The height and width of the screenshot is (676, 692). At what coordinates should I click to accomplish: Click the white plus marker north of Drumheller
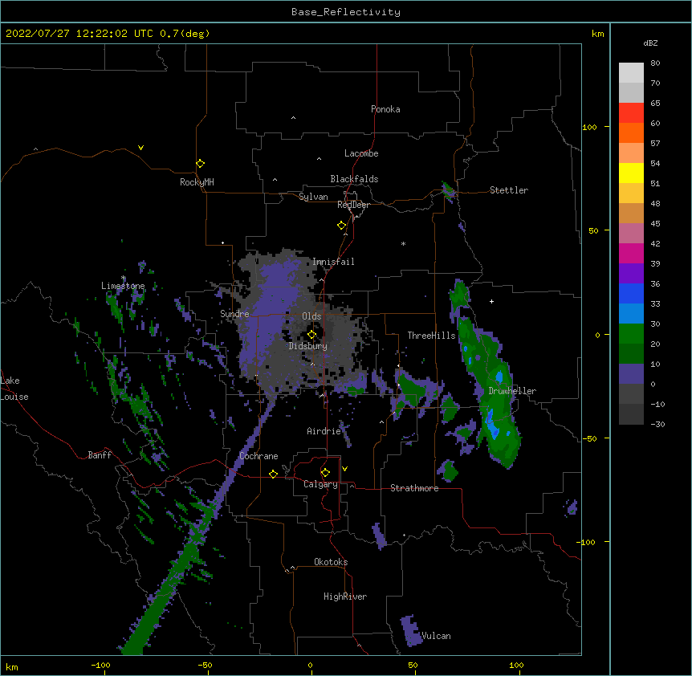(491, 301)
